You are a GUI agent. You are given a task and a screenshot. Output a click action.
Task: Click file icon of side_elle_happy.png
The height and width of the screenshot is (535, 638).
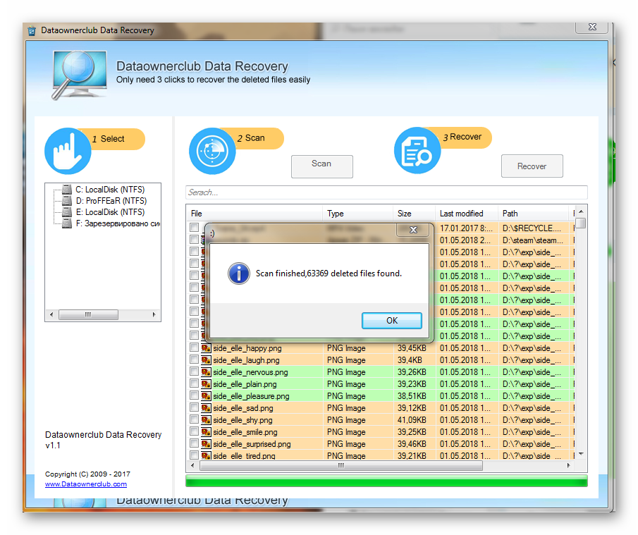(206, 348)
